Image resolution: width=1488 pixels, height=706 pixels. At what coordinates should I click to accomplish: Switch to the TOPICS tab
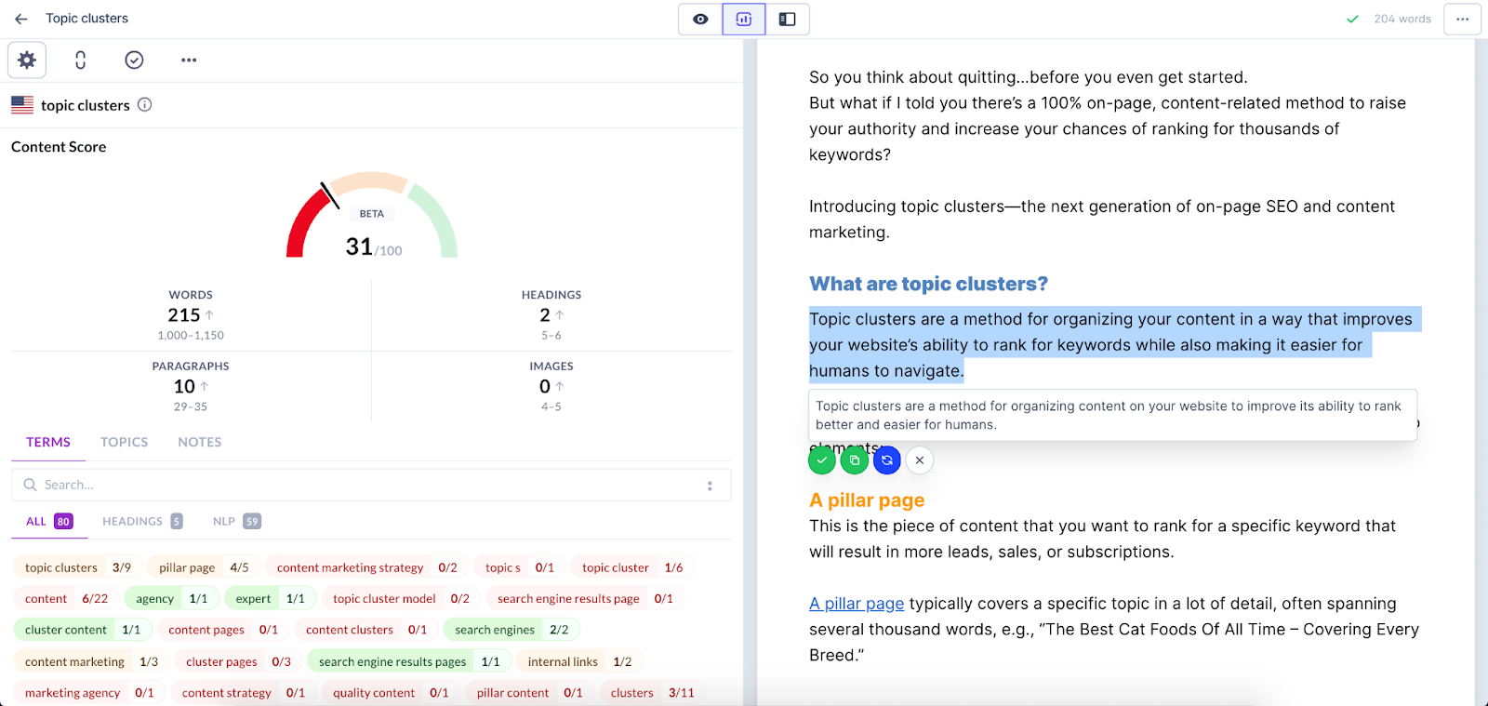pyautogui.click(x=125, y=442)
